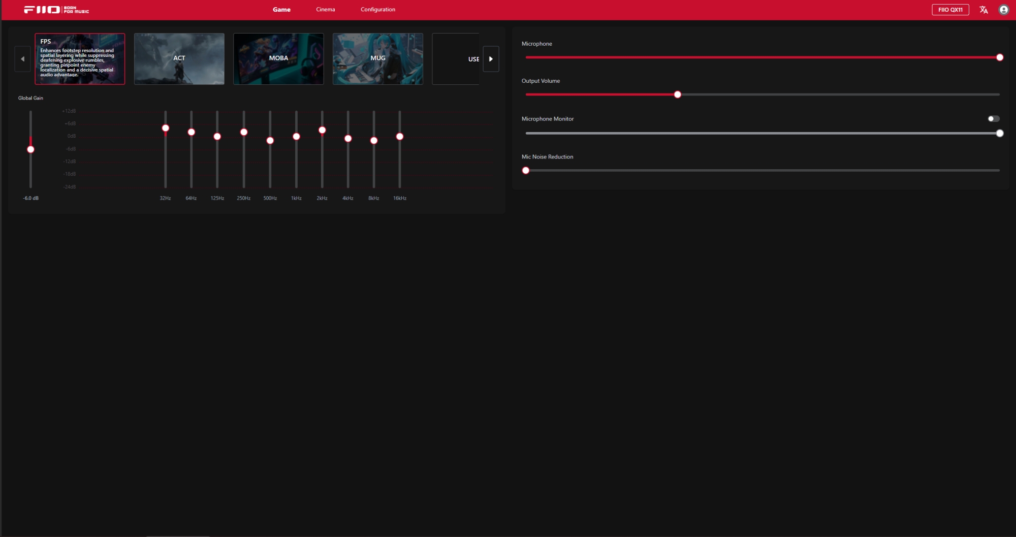
Task: Select the MOBA preset card
Action: pyautogui.click(x=278, y=59)
